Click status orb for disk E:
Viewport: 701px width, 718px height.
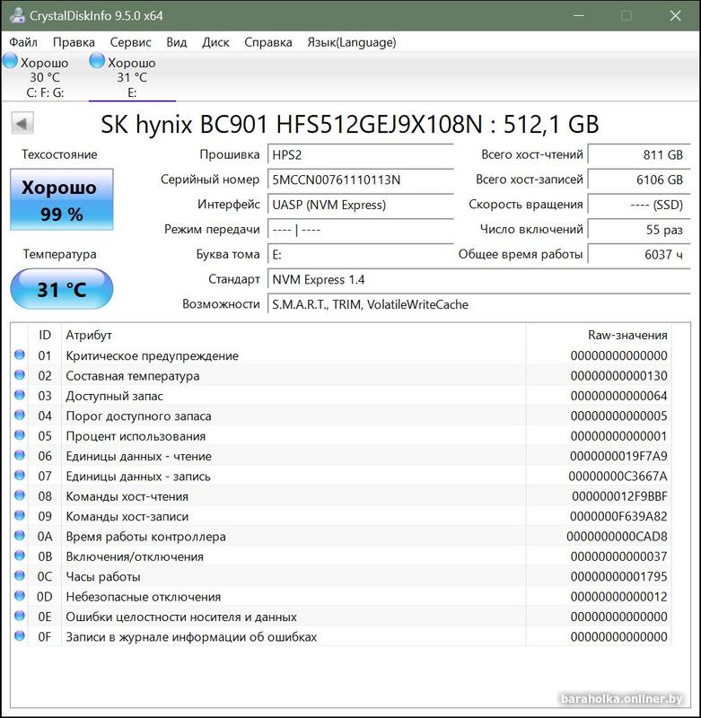[97, 61]
